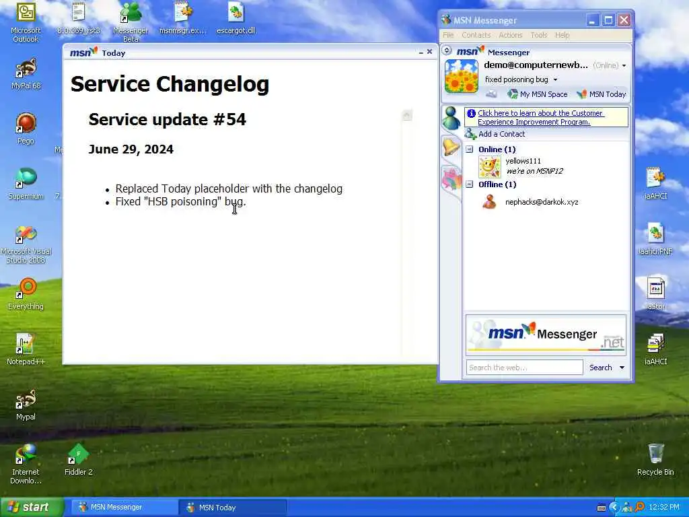Viewport: 689px width, 517px height.
Task: Select the iaAHCI setup icon near Recycle Bin
Action: pyautogui.click(x=655, y=350)
